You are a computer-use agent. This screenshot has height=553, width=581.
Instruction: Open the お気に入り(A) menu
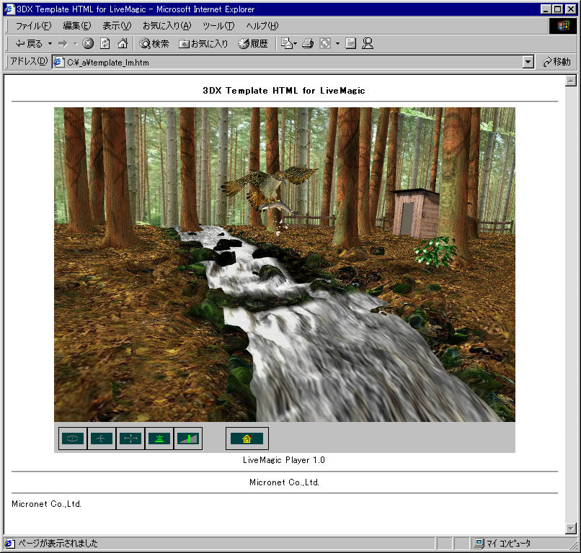(x=167, y=25)
